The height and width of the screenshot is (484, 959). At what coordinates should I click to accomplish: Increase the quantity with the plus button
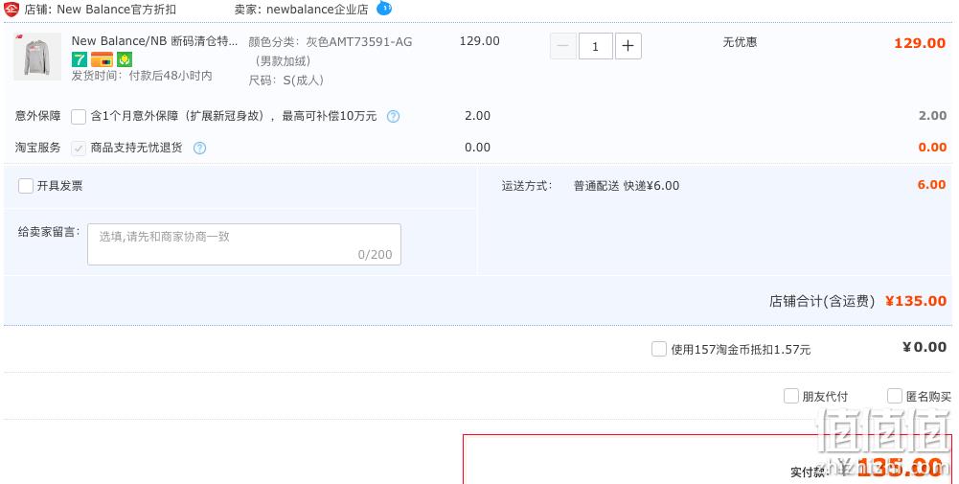point(628,46)
